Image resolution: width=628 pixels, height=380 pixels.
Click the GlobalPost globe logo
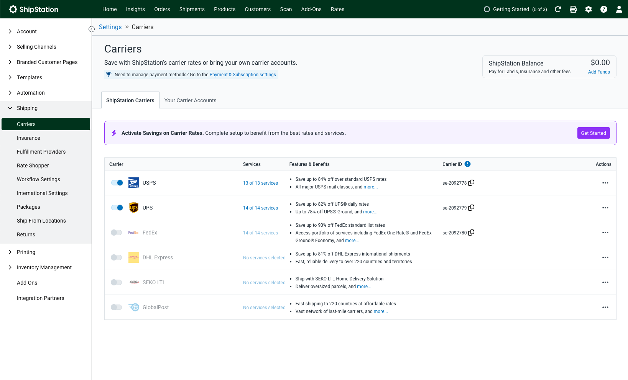[x=134, y=307]
